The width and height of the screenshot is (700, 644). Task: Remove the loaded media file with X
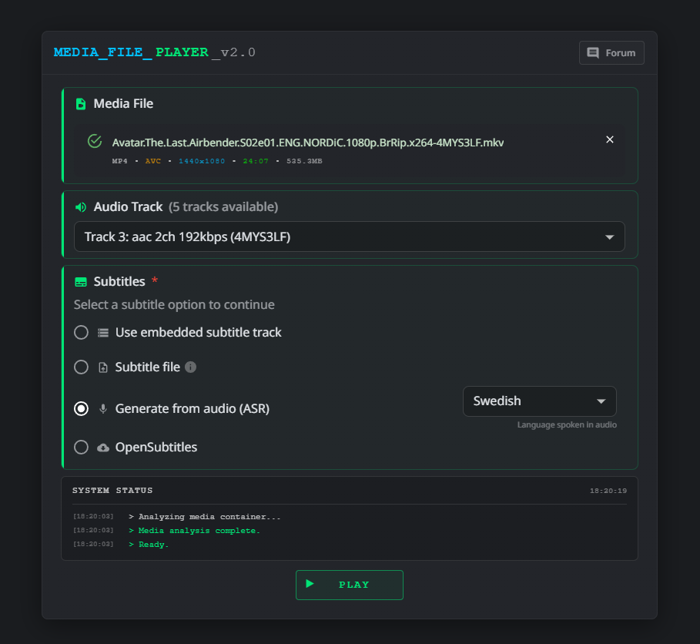(x=609, y=139)
